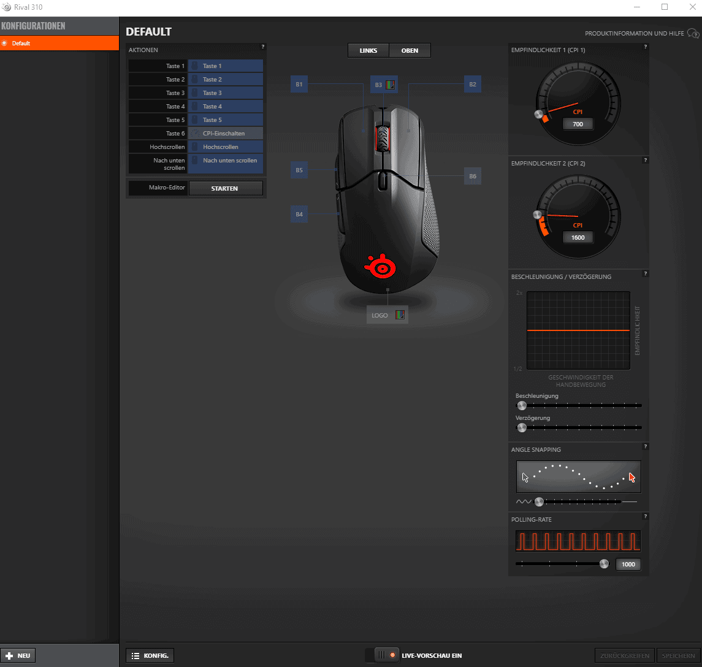Create a new configuration with NEU
The width and height of the screenshot is (702, 667).
point(18,656)
